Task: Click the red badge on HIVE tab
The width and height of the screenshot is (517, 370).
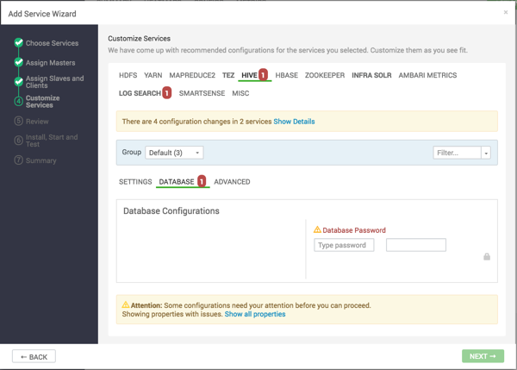Action: point(264,75)
